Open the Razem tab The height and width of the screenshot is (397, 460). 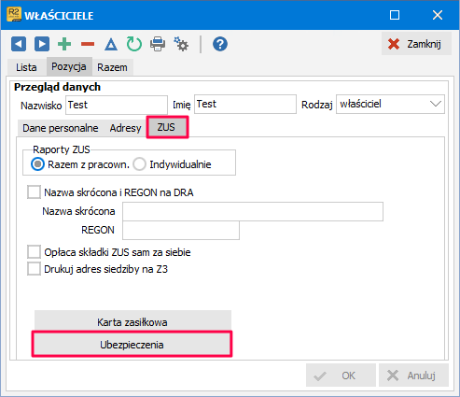[x=112, y=67]
